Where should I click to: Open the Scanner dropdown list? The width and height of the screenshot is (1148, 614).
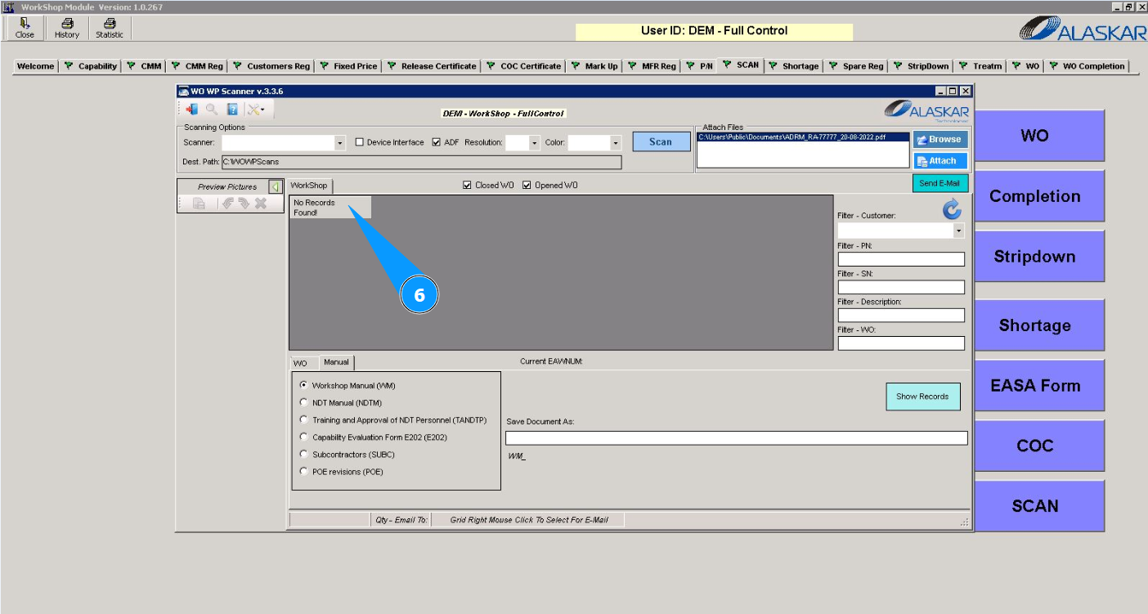coord(340,143)
